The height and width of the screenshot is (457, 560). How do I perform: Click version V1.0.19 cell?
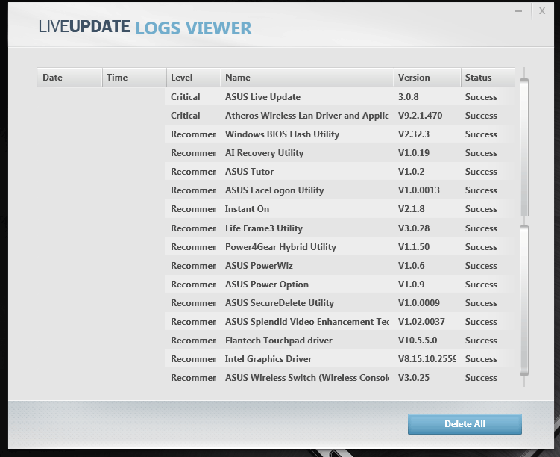(x=414, y=152)
